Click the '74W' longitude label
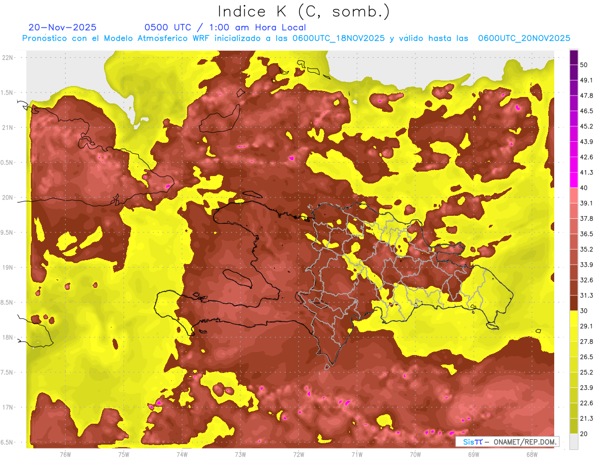The height and width of the screenshot is (461, 597). pyautogui.click(x=182, y=454)
